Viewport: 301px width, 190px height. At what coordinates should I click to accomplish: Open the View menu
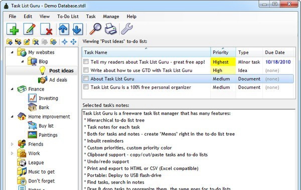tap(45, 16)
